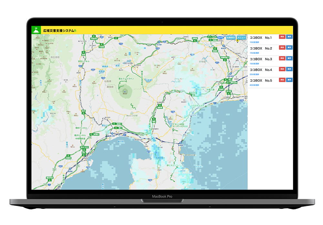
Task: Open 履歴 blue button for ココBOX No.5
Action: coord(289,79)
